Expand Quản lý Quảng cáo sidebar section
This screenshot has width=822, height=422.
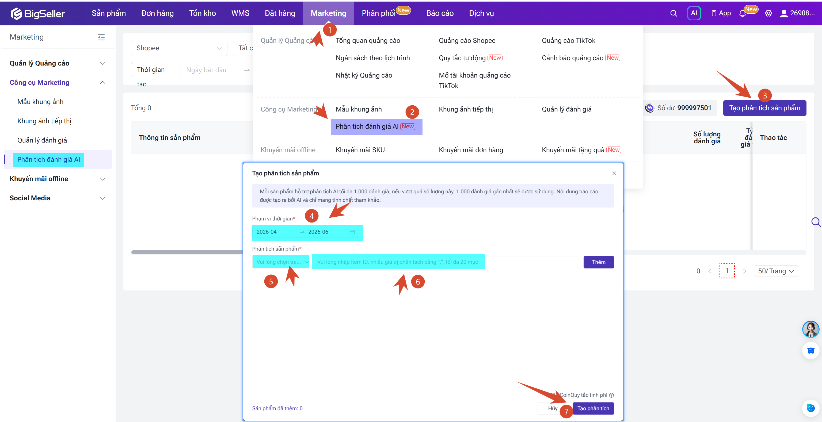point(58,63)
